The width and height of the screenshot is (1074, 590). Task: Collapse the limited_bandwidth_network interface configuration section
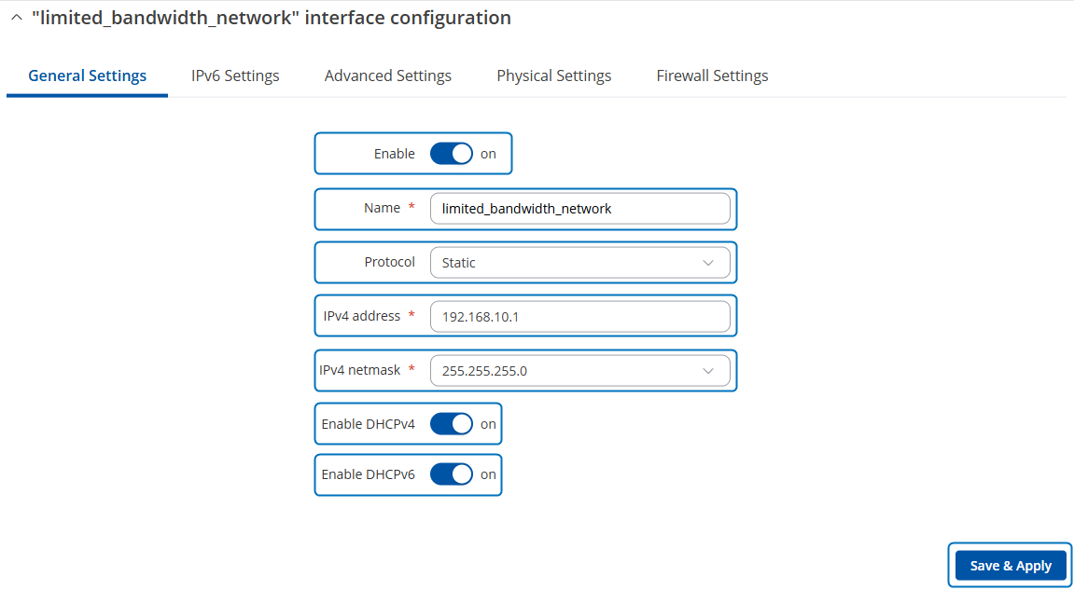click(17, 19)
